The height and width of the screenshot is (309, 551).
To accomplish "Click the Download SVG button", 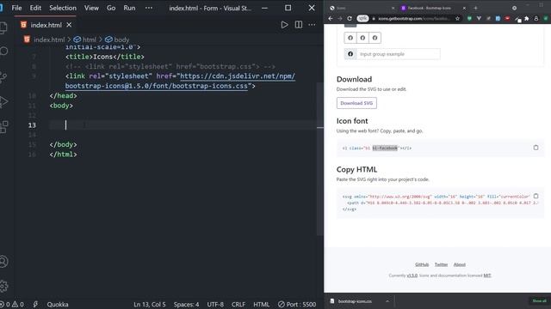I will pyautogui.click(x=356, y=103).
